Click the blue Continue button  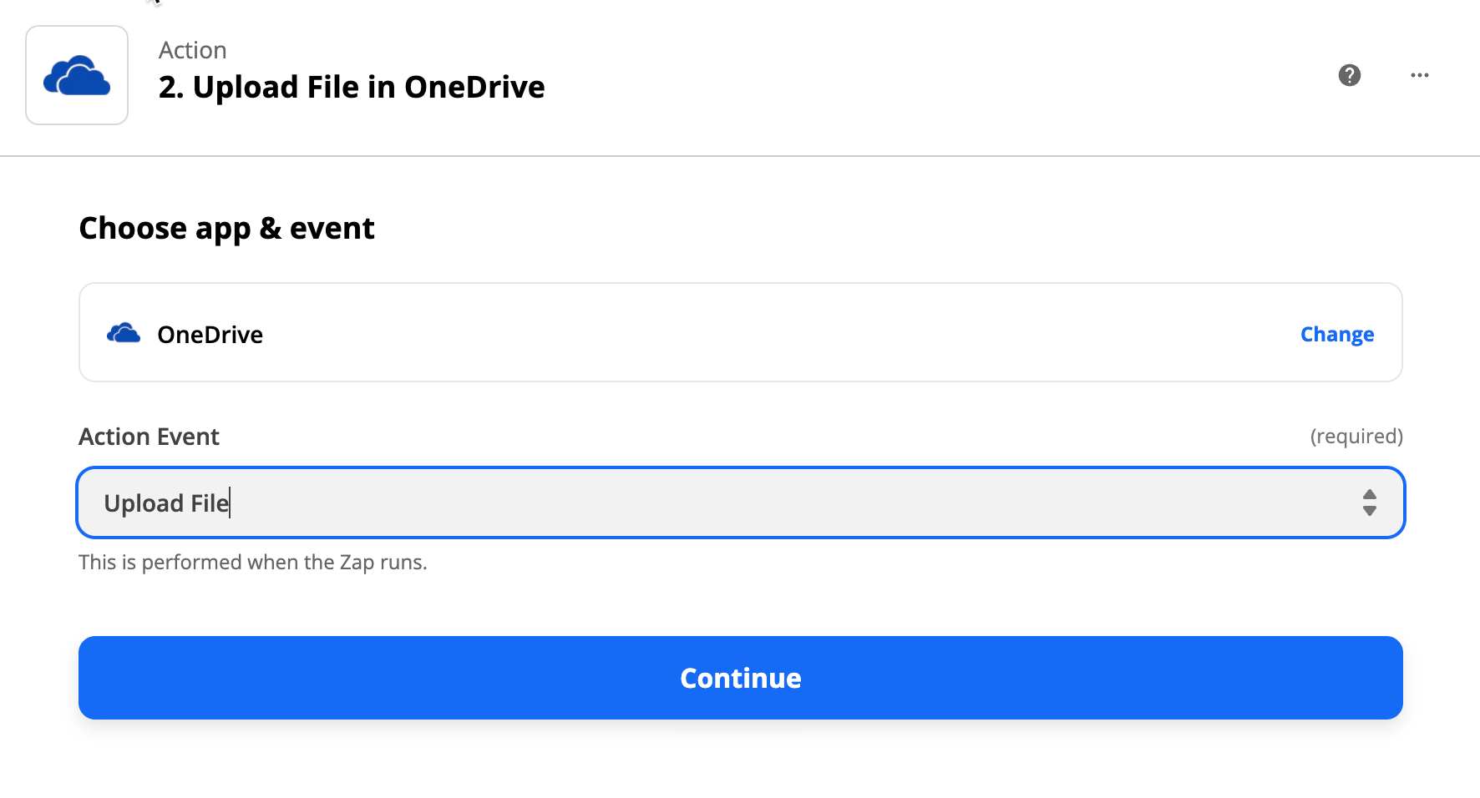(741, 678)
